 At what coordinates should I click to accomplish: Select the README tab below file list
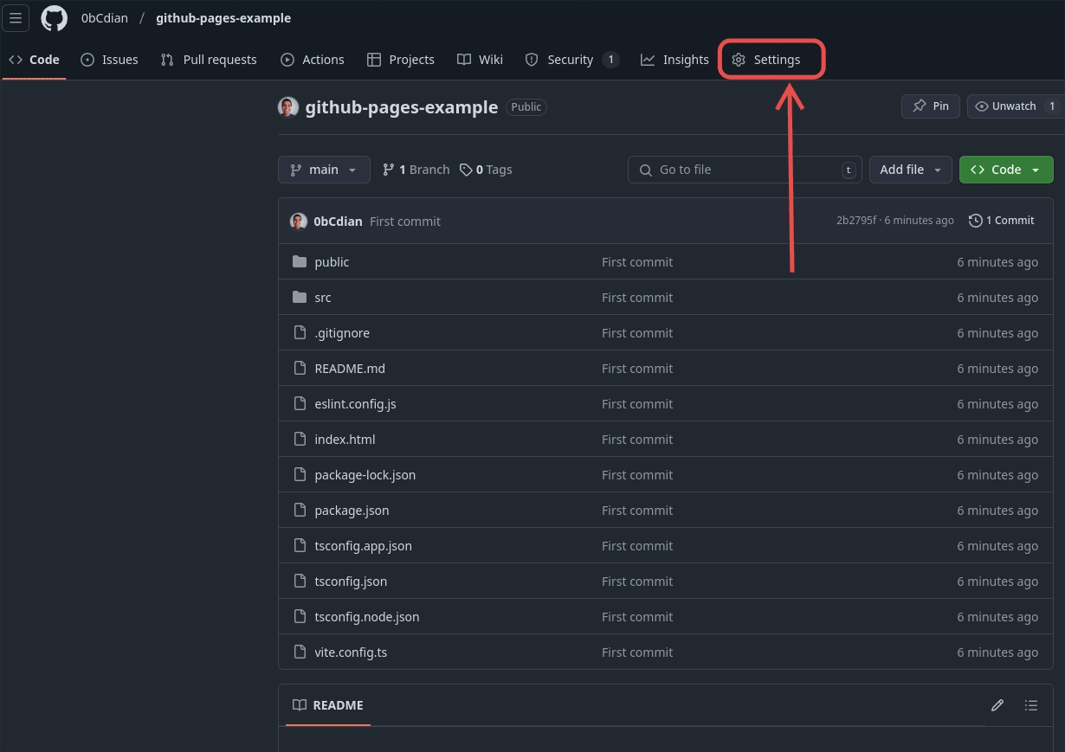tap(327, 705)
